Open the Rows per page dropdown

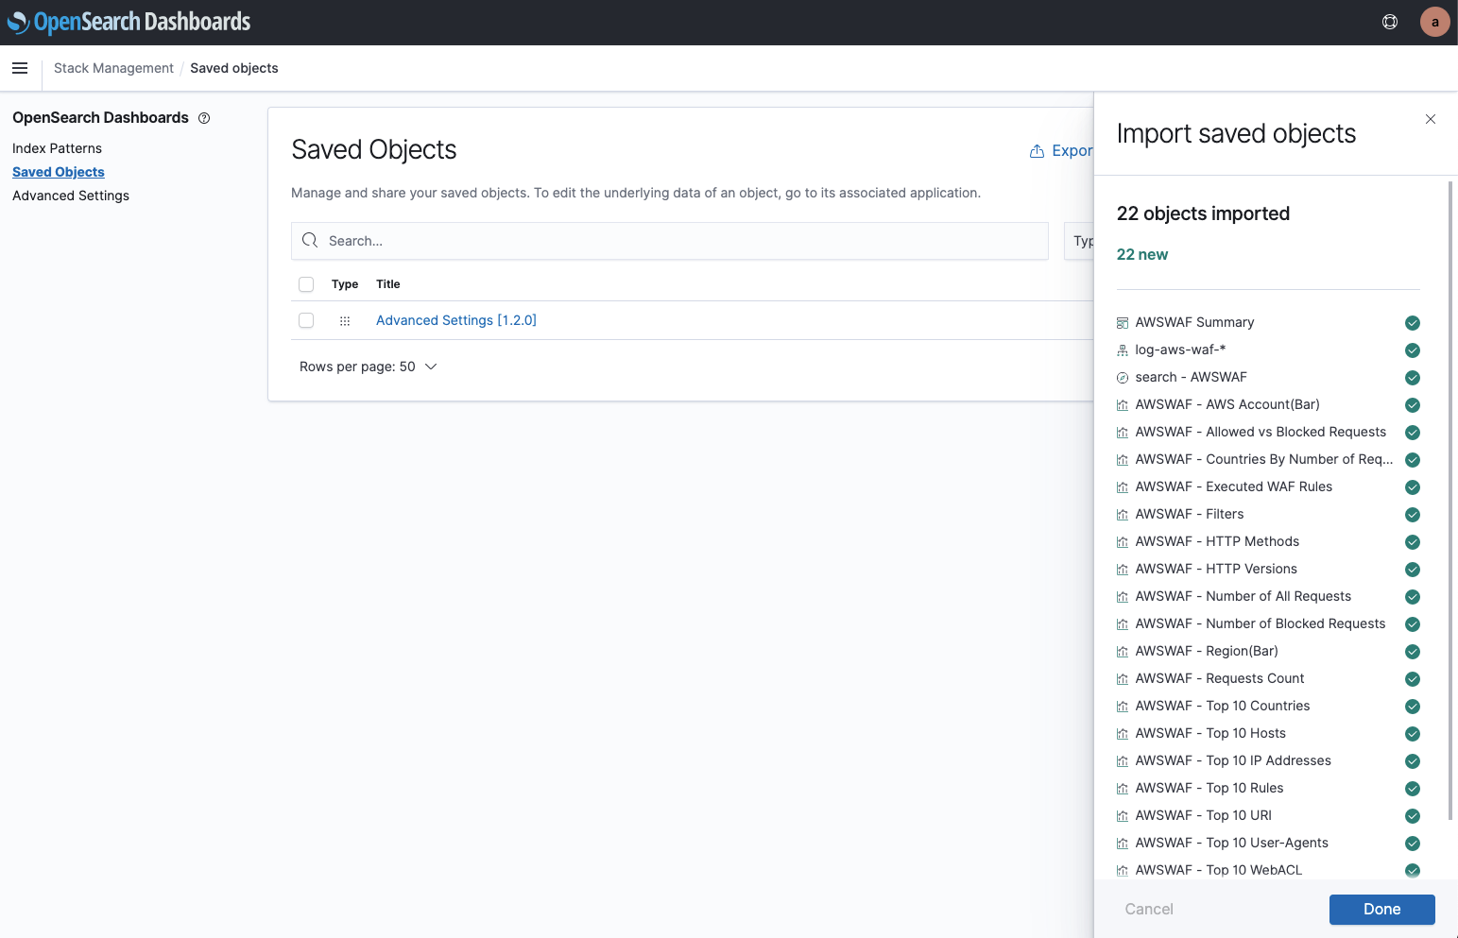369,367
